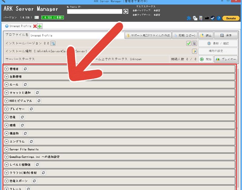This screenshot has width=242, height=190.
Task: Click the load (読込) profile button
Action: point(206,35)
